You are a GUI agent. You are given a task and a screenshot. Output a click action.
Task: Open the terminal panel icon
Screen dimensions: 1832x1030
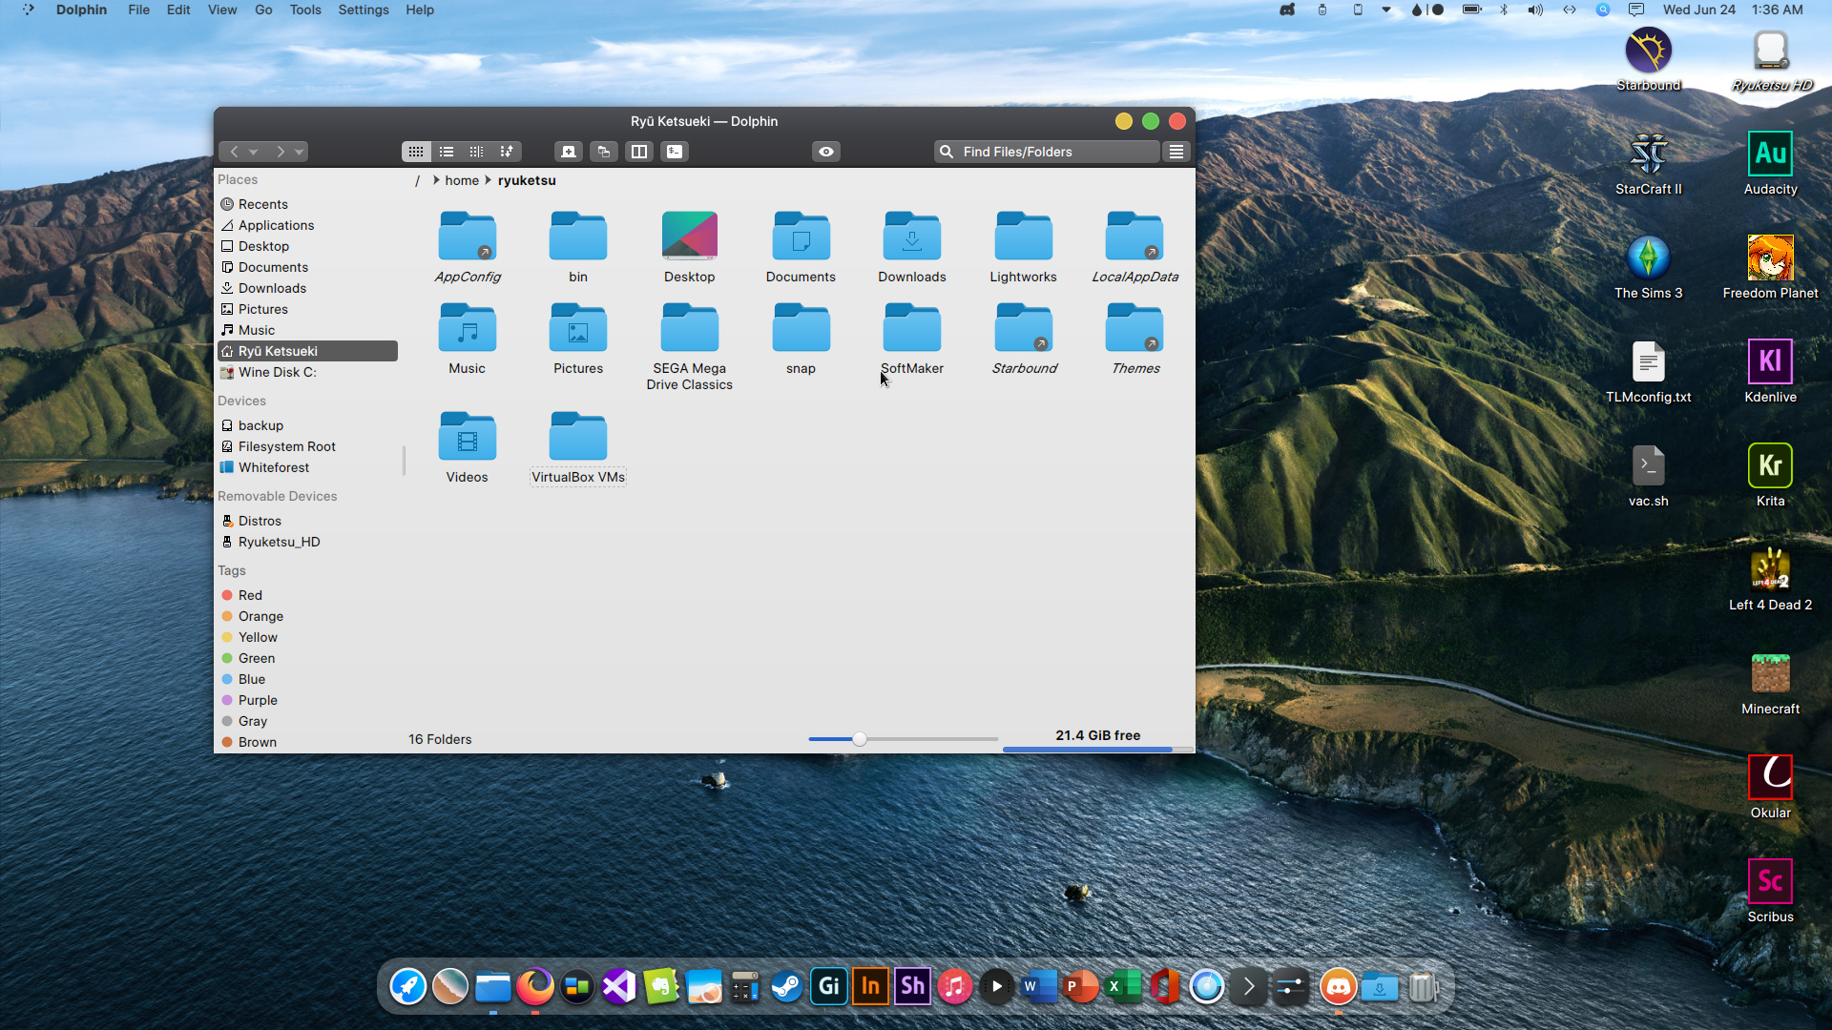click(x=675, y=152)
